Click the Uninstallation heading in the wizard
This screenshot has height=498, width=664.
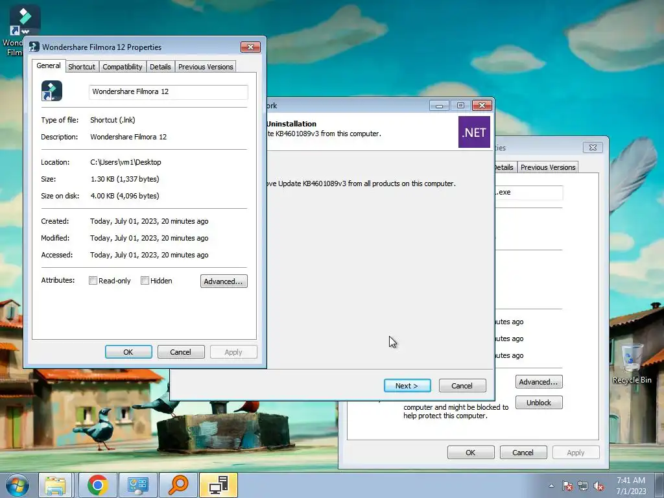291,124
